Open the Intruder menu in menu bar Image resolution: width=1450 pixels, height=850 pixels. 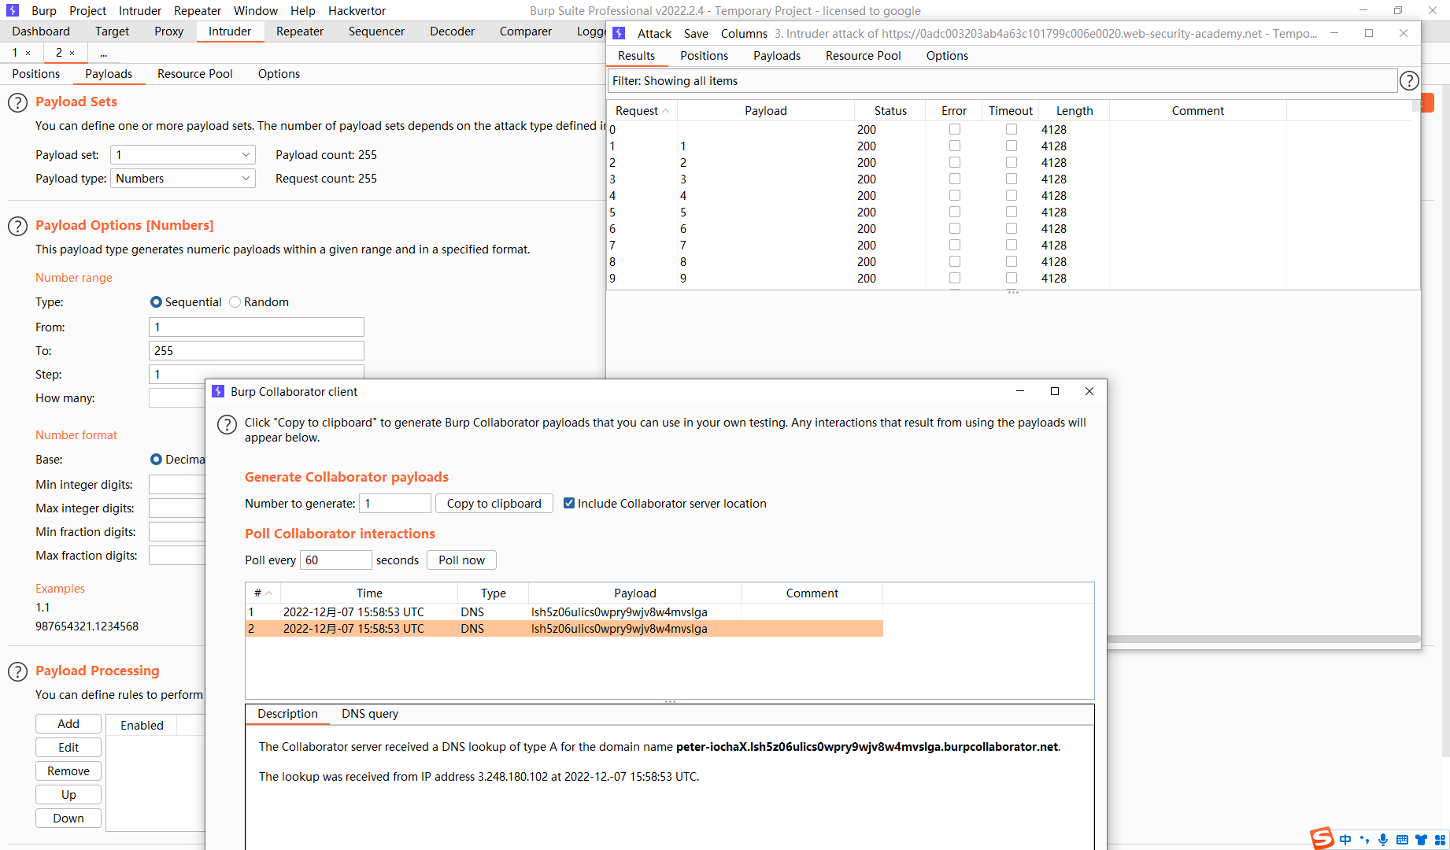pyautogui.click(x=140, y=11)
